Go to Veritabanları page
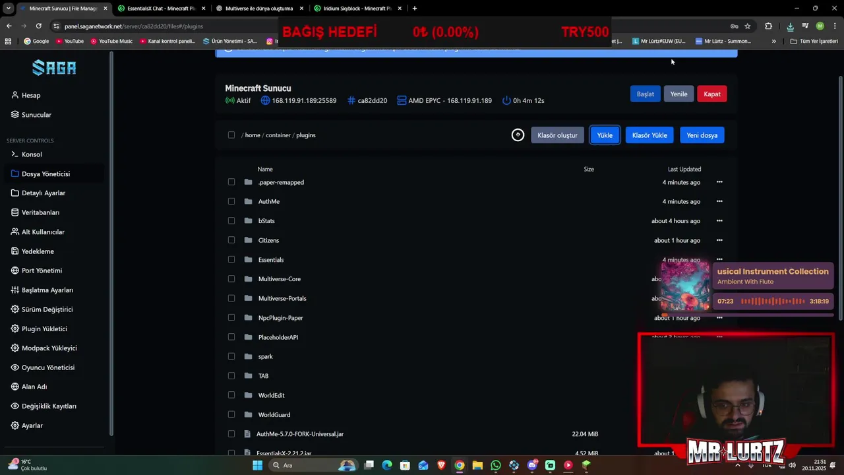This screenshot has height=475, width=844. click(x=40, y=212)
